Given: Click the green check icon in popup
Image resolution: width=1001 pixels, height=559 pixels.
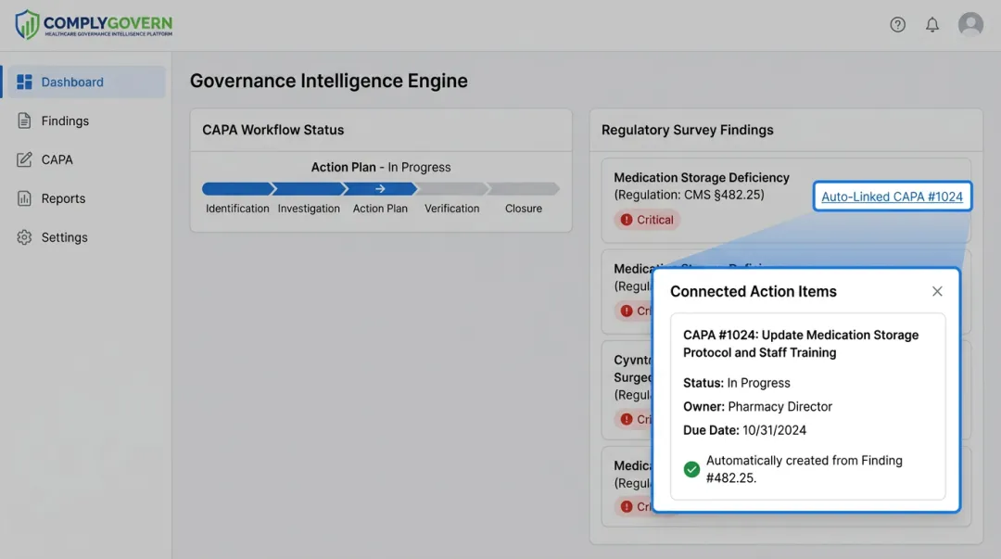Looking at the screenshot, I should pyautogui.click(x=691, y=470).
